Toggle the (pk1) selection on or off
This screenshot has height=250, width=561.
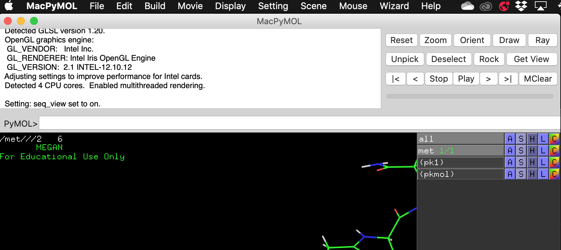click(461, 162)
